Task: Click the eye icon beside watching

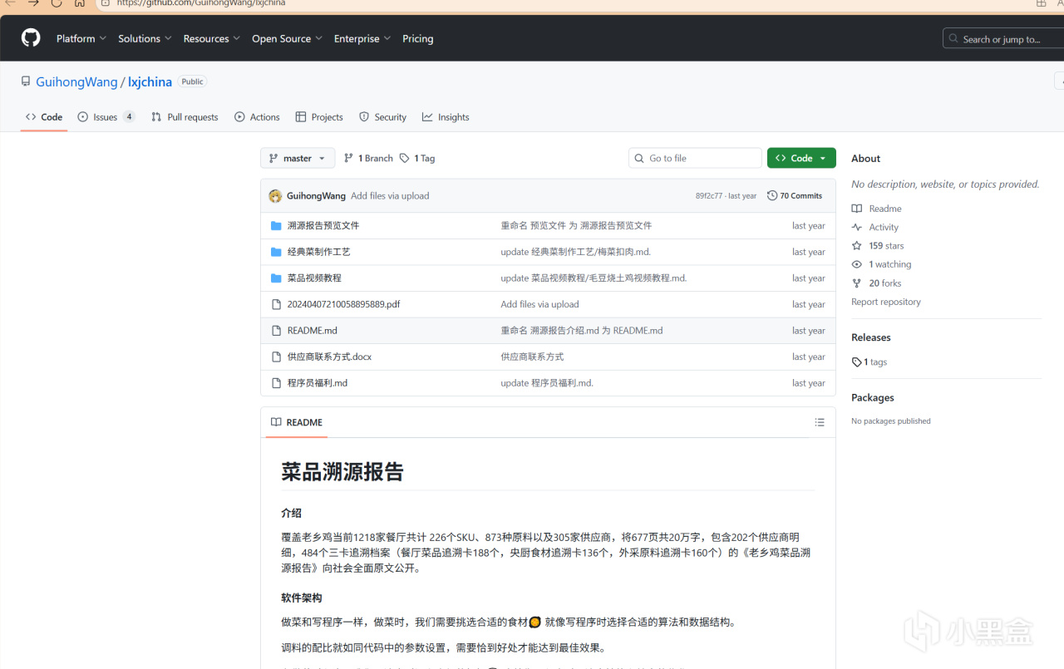Action: [857, 264]
